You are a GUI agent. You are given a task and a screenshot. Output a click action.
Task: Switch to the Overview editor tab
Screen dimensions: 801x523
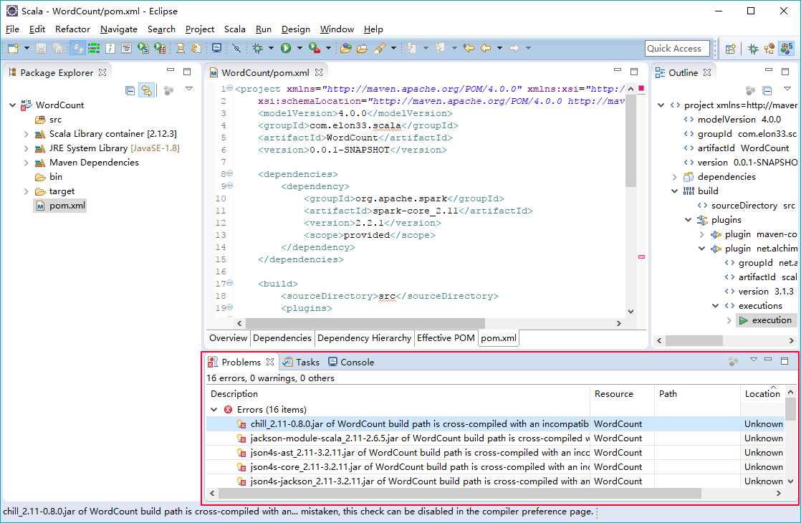(x=228, y=337)
